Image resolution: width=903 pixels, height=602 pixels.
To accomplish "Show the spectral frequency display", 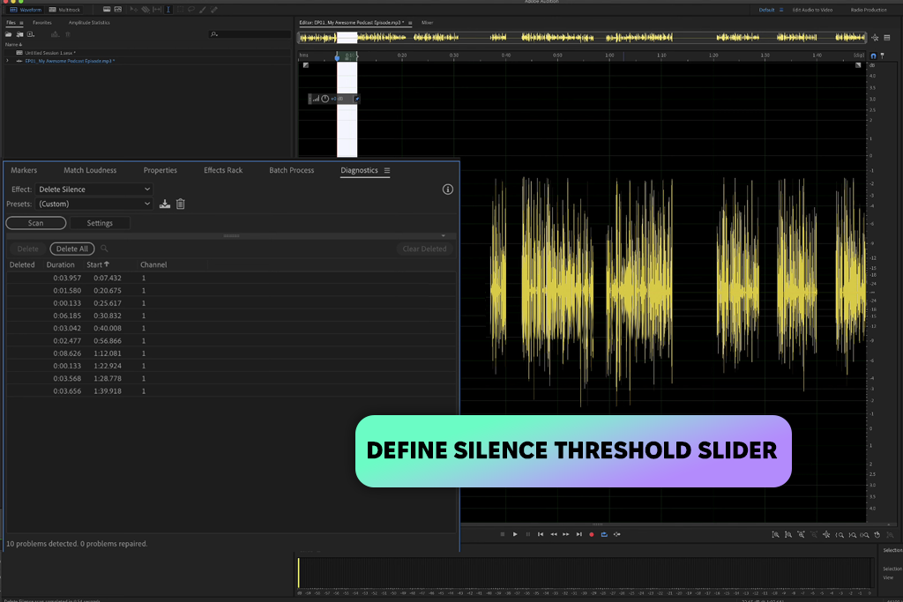I will point(107,10).
